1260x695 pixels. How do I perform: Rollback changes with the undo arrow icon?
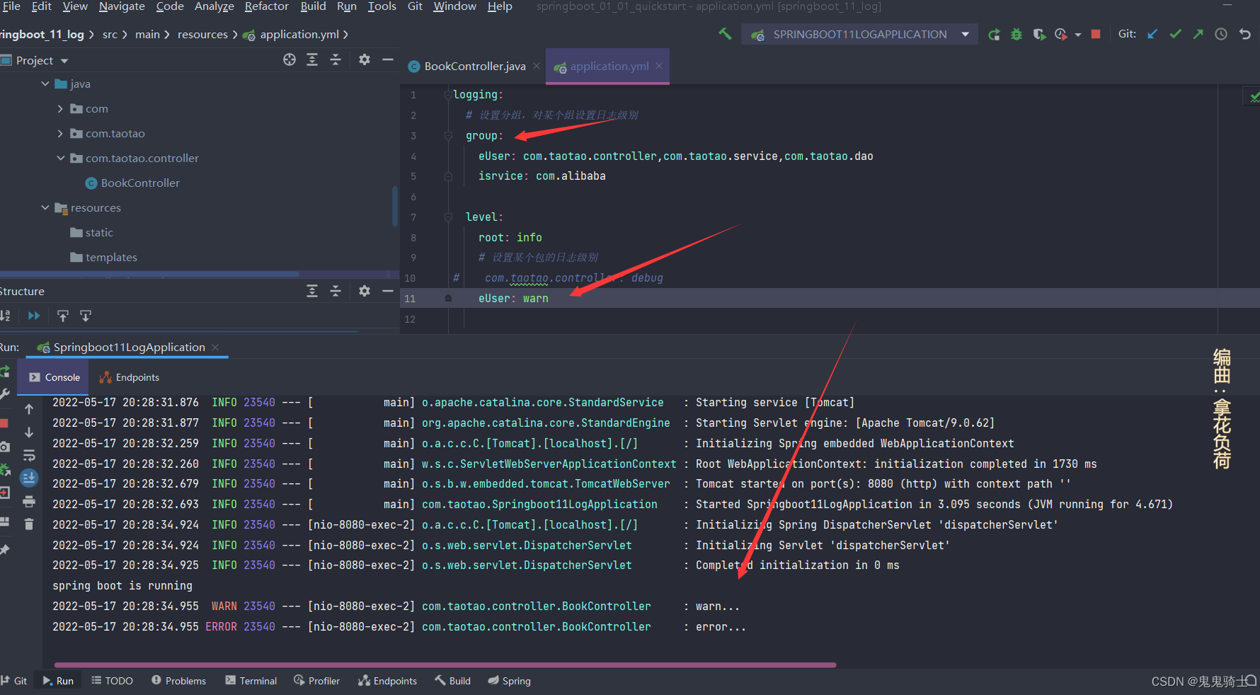tap(1244, 34)
